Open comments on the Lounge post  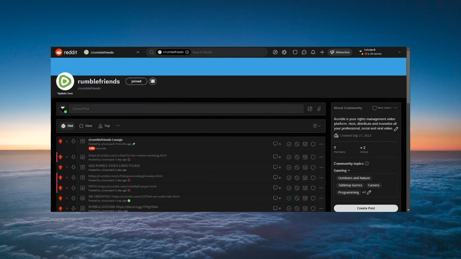[x=277, y=144]
